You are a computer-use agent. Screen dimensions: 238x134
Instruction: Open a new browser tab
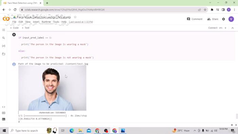pos(47,3)
